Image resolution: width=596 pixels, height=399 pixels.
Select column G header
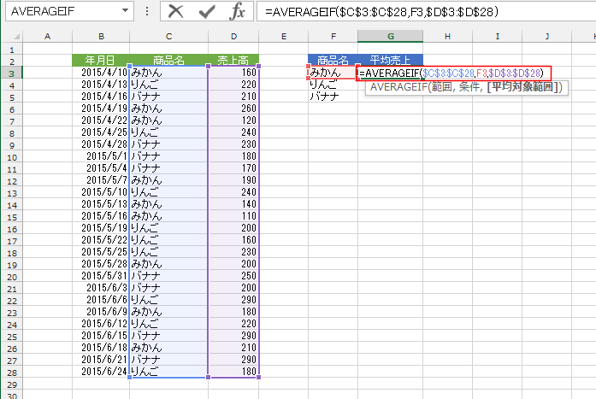[x=390, y=36]
